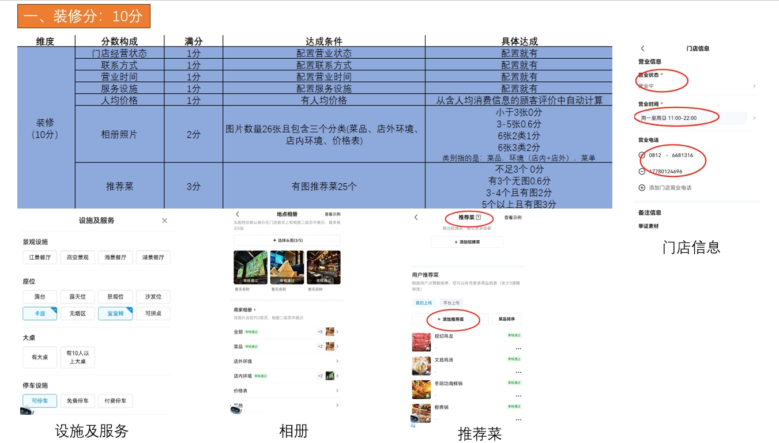779x443 pixels.
Task: Expand the 全部 album row chevron
Action: click(x=337, y=332)
